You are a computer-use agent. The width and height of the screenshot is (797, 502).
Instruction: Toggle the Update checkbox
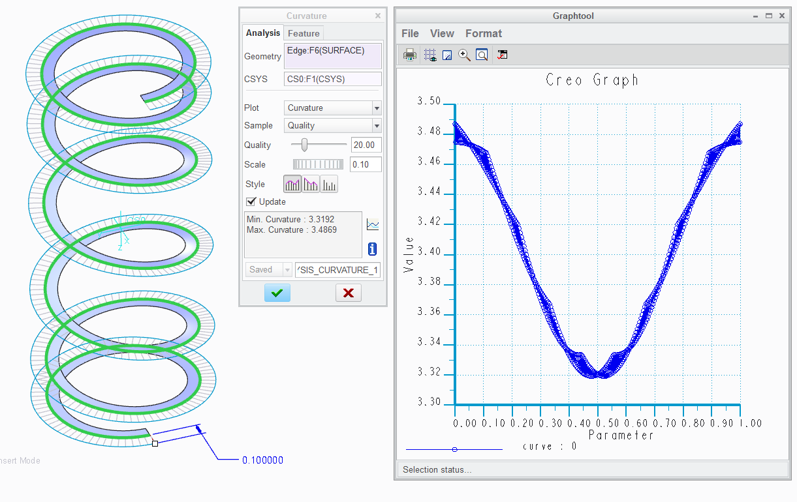click(251, 201)
